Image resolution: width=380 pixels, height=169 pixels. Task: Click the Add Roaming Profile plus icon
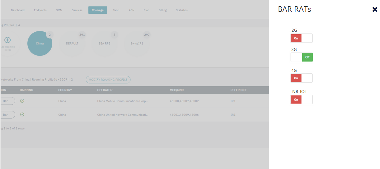point(7,40)
